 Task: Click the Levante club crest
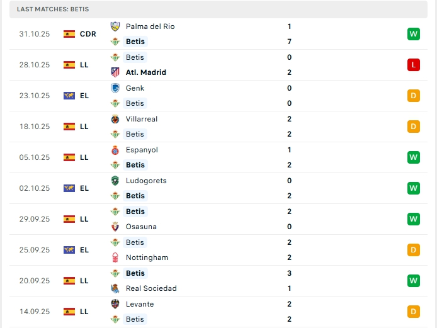point(115,304)
